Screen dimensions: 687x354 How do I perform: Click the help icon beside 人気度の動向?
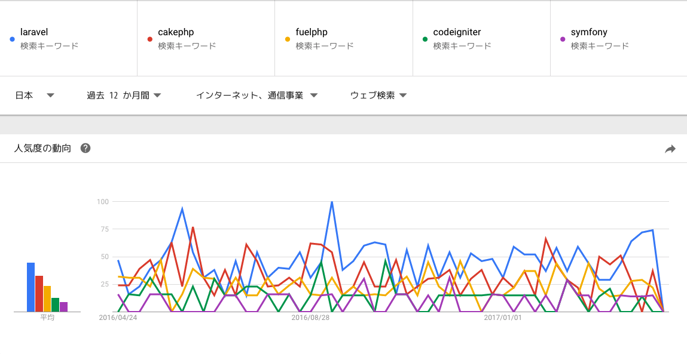pyautogui.click(x=86, y=148)
